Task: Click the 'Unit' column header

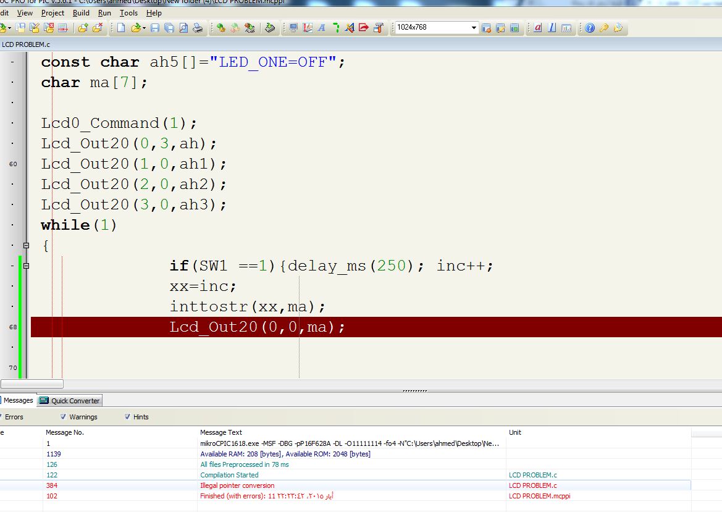Action: point(515,432)
